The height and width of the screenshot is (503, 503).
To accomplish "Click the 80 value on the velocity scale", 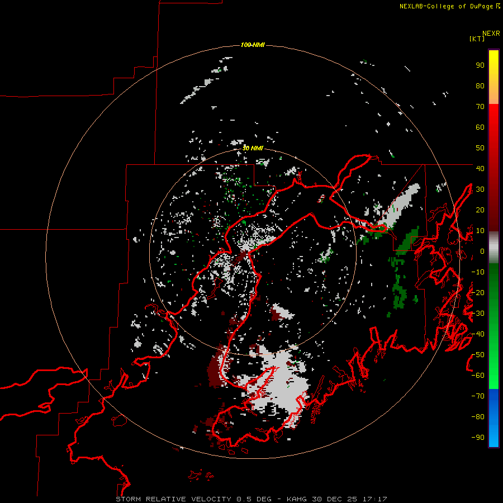I will click(480, 86).
